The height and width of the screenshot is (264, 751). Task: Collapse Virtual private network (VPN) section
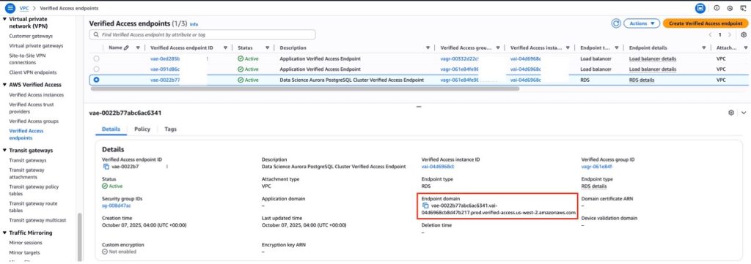[5, 19]
